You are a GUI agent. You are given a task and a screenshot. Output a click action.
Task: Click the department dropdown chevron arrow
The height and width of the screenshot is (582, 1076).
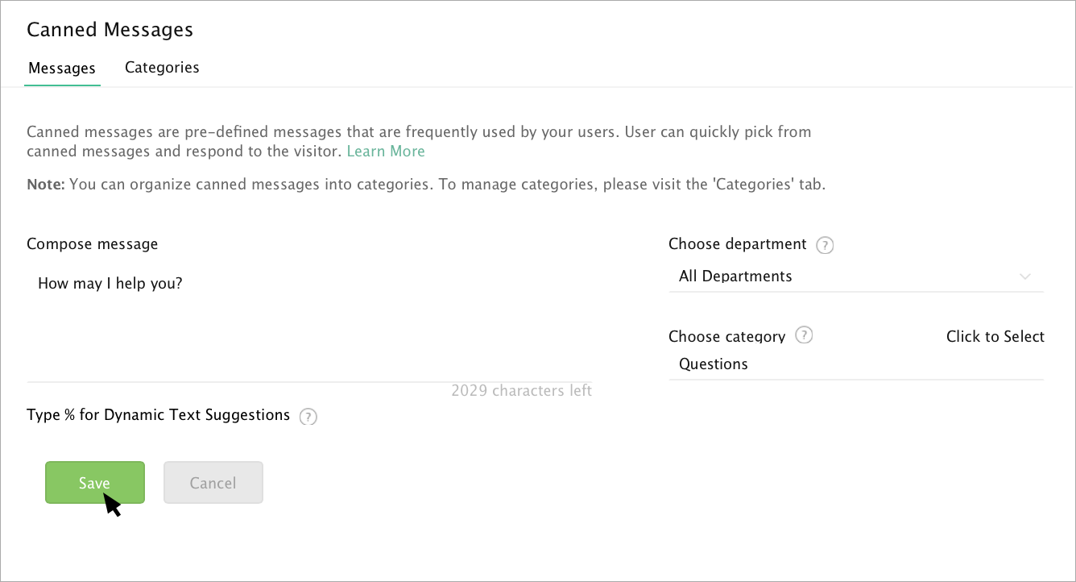pos(1025,276)
